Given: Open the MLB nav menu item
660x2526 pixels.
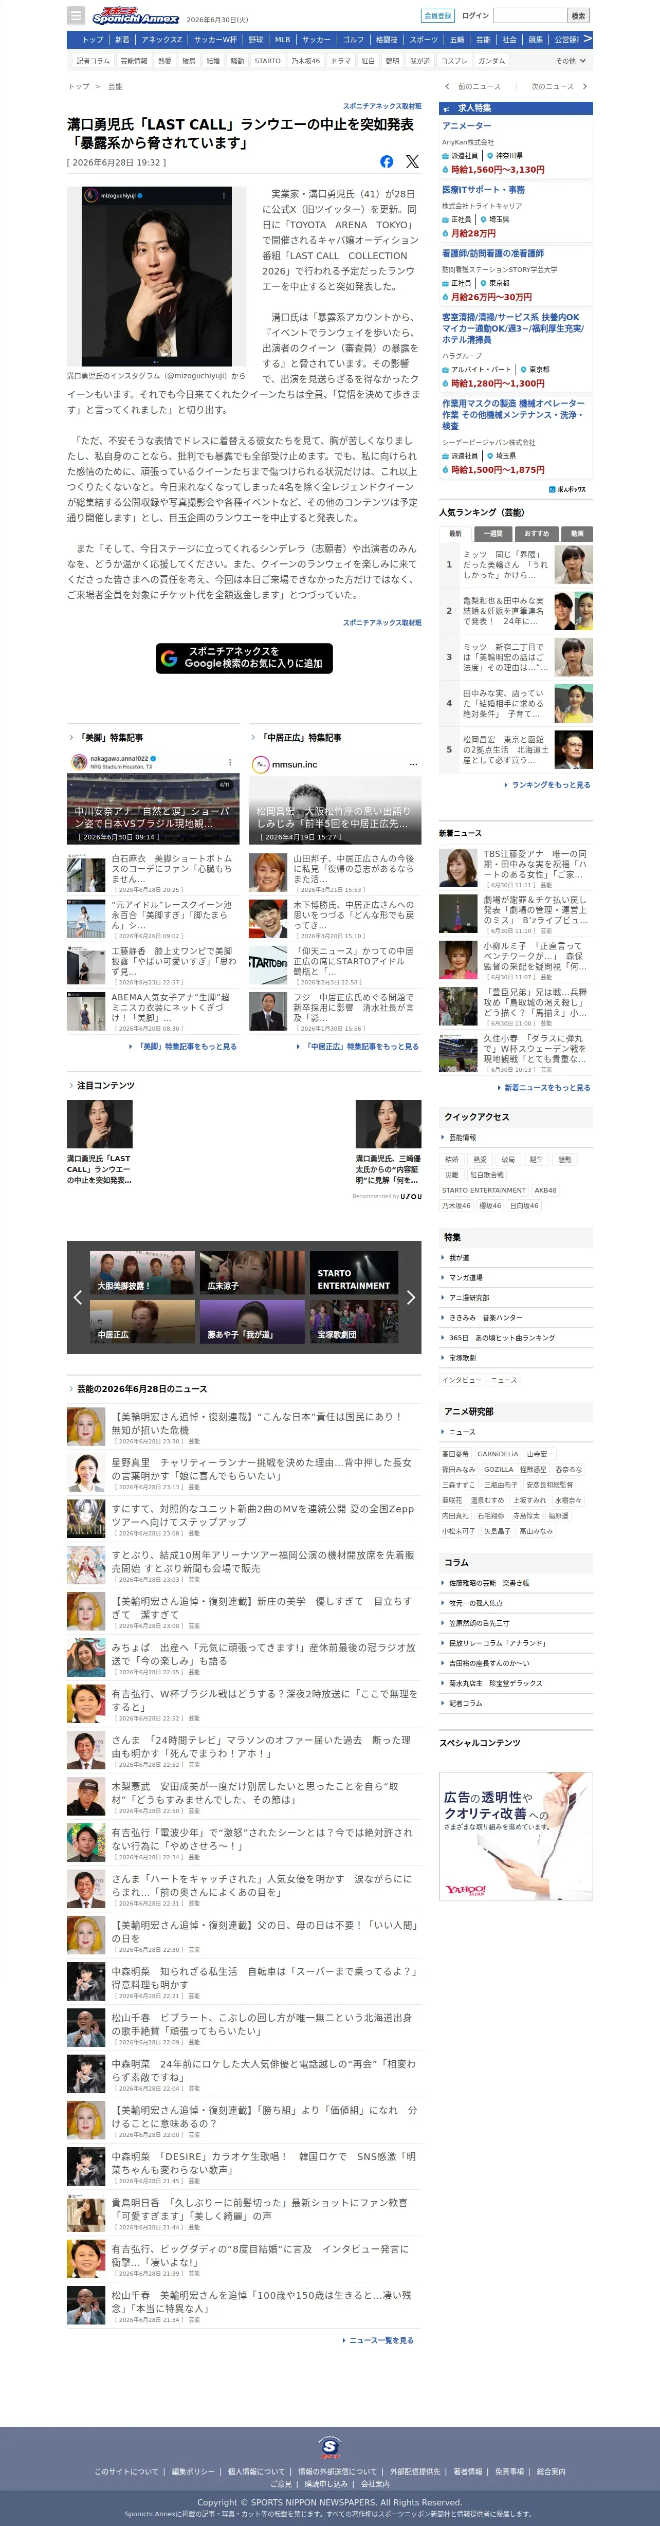Looking at the screenshot, I should point(282,40).
